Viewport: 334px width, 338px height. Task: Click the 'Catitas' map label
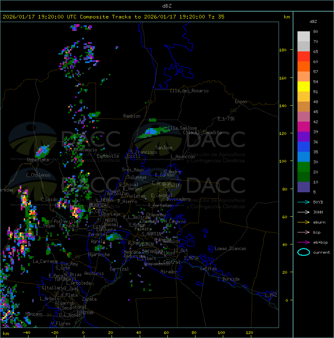(208, 269)
